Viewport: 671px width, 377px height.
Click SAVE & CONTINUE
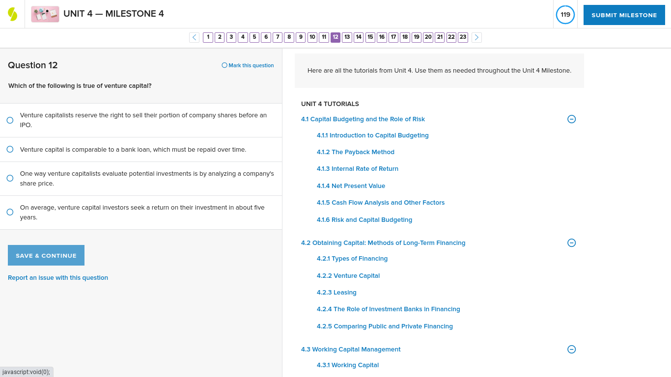46,255
